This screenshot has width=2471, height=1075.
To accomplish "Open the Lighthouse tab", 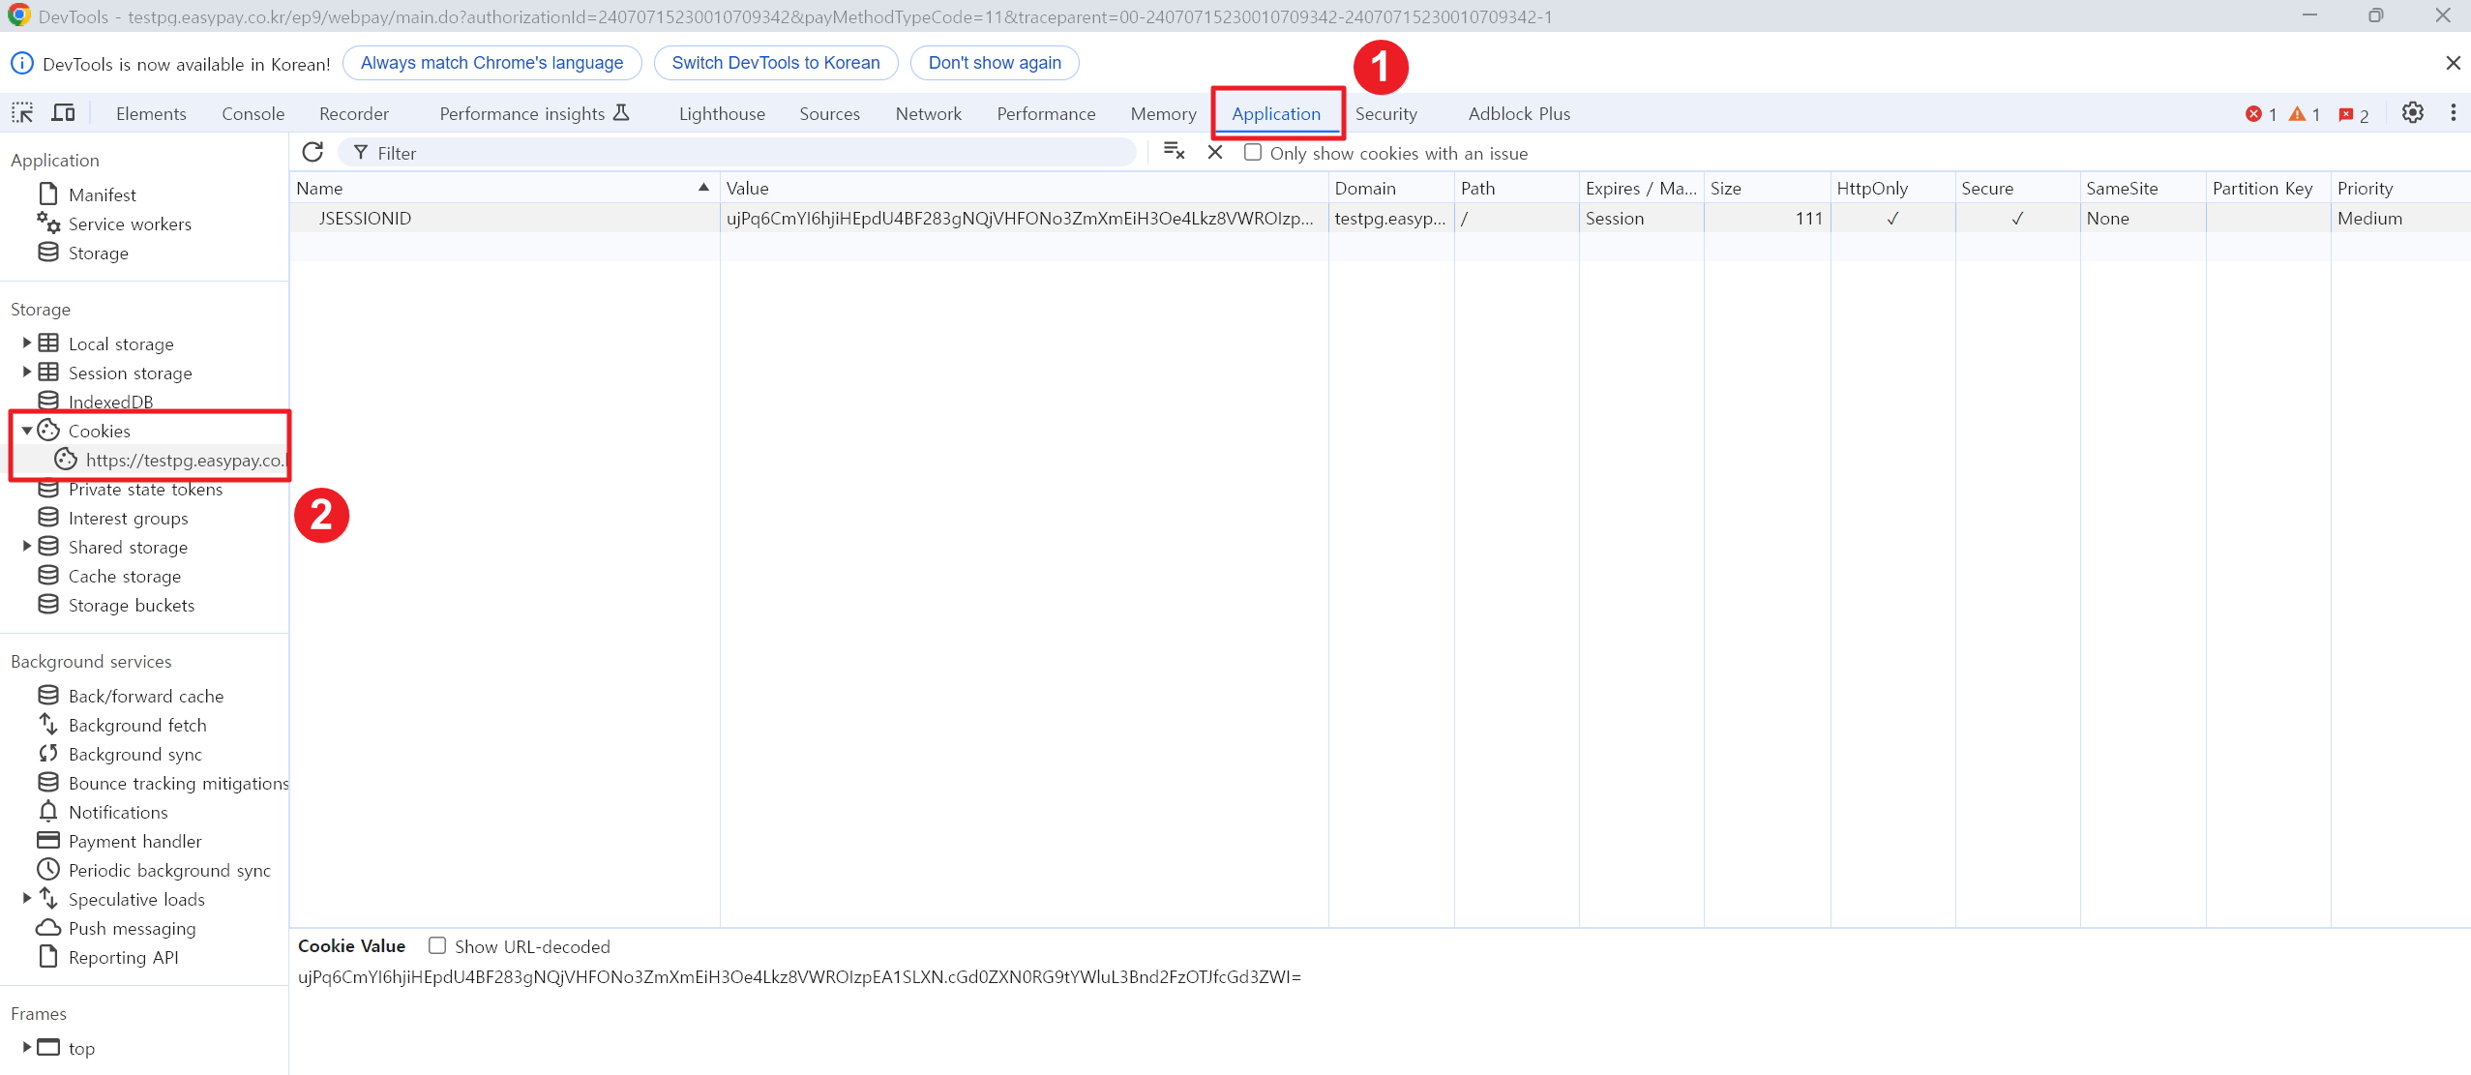I will point(722,114).
